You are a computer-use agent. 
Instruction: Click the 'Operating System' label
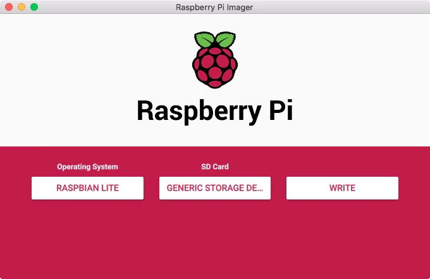[87, 167]
